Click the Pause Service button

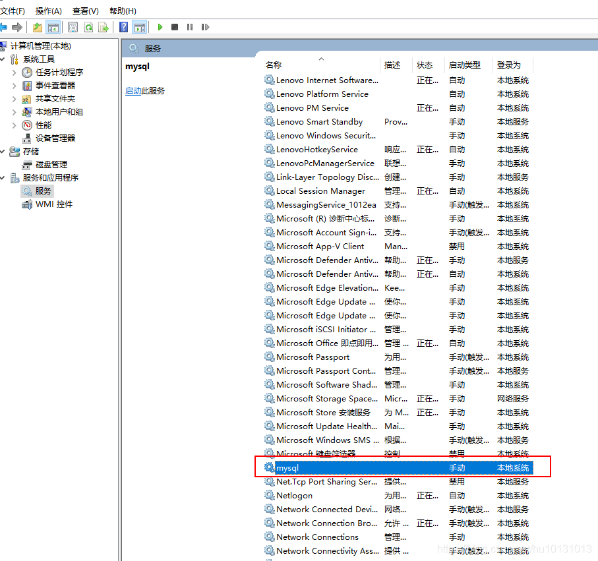(189, 27)
